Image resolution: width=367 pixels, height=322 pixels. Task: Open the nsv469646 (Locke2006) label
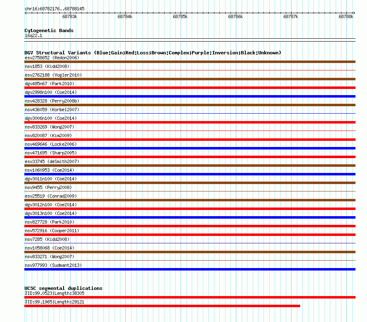[51, 144]
